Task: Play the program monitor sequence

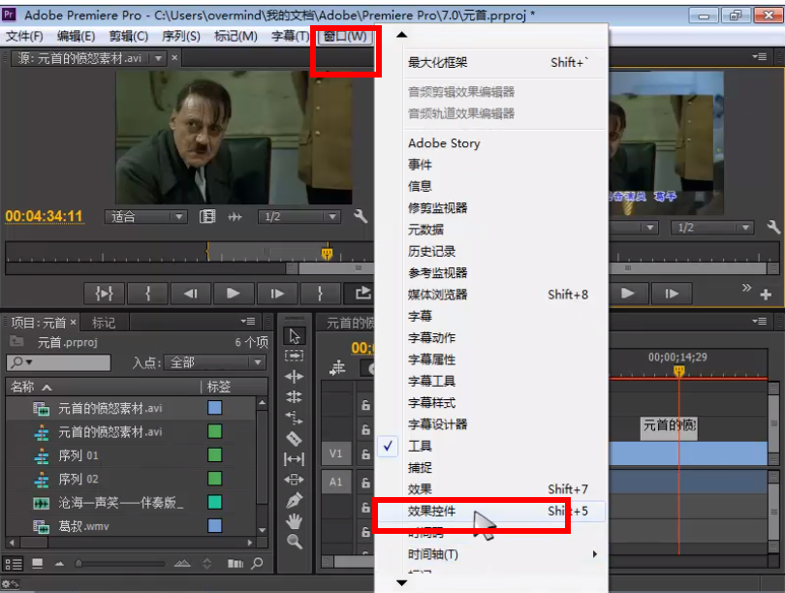Action: [628, 294]
